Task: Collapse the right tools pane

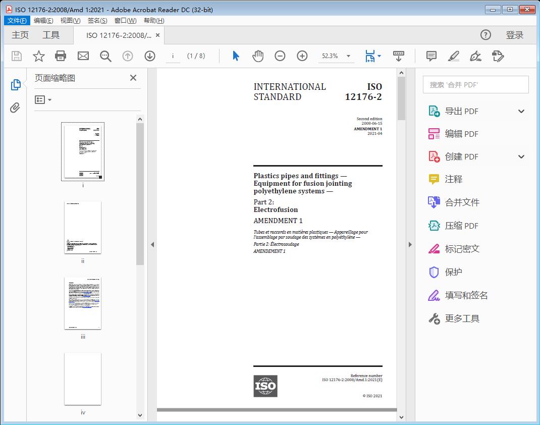Action: 410,245
